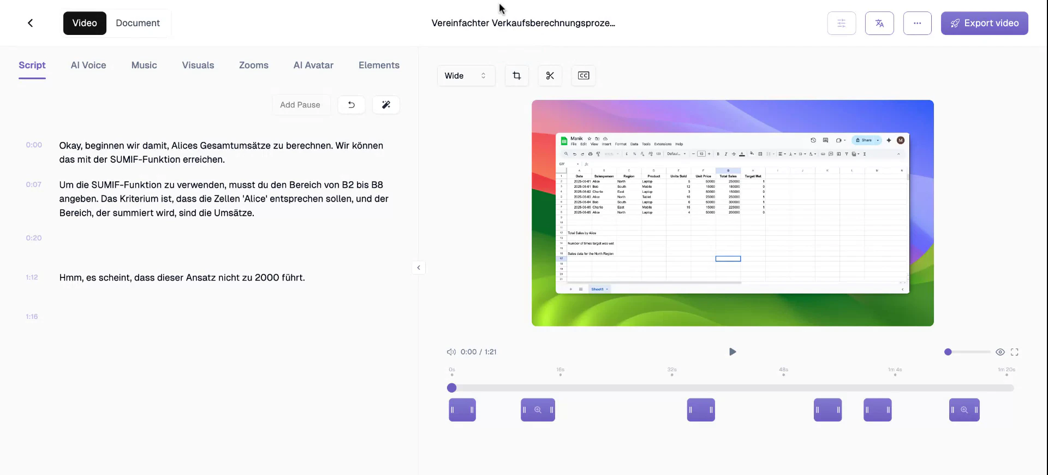The image size is (1048, 475).
Task: Adjust the timeline zoom slider knob
Action: [948, 352]
